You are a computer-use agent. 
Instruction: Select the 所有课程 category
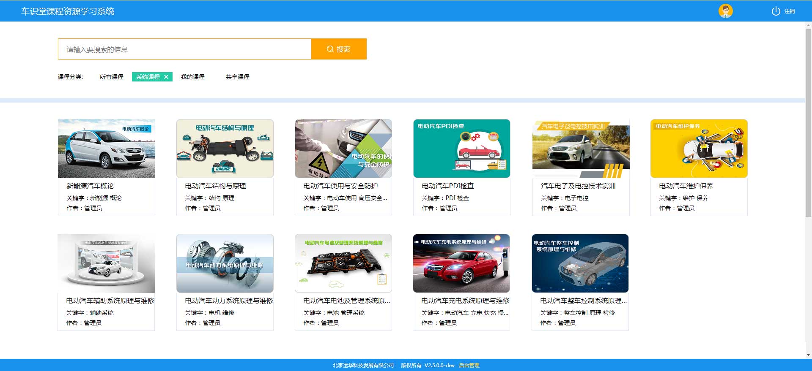(x=111, y=77)
